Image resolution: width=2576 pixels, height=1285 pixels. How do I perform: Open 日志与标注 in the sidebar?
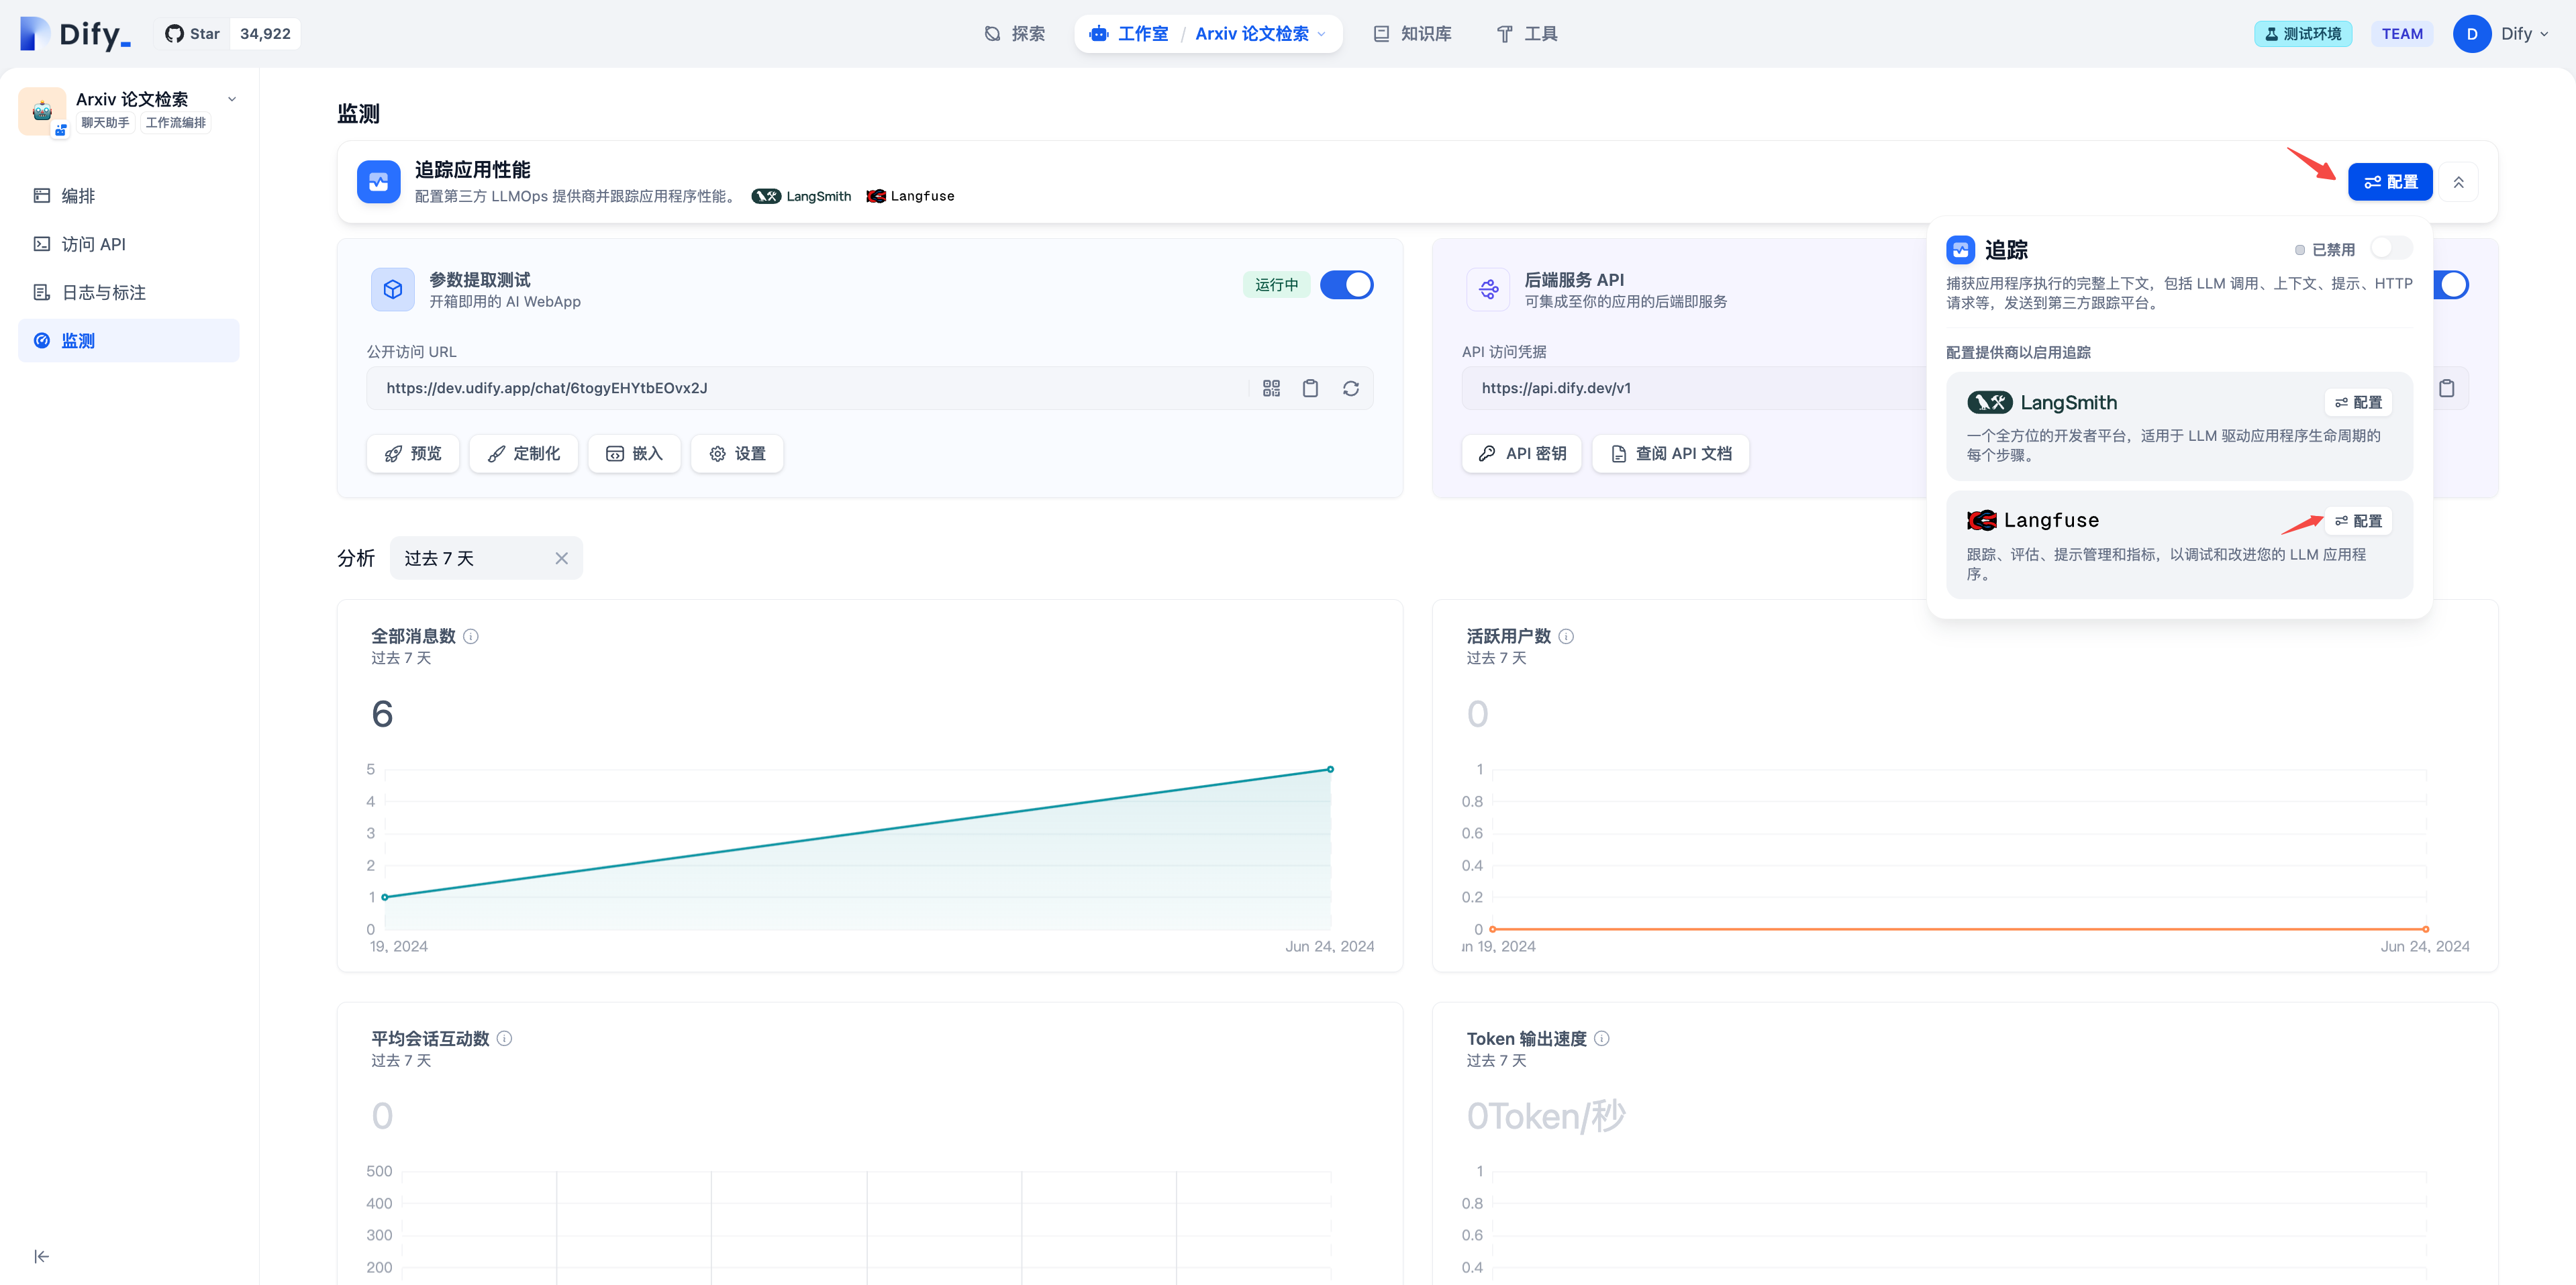pyautogui.click(x=103, y=292)
